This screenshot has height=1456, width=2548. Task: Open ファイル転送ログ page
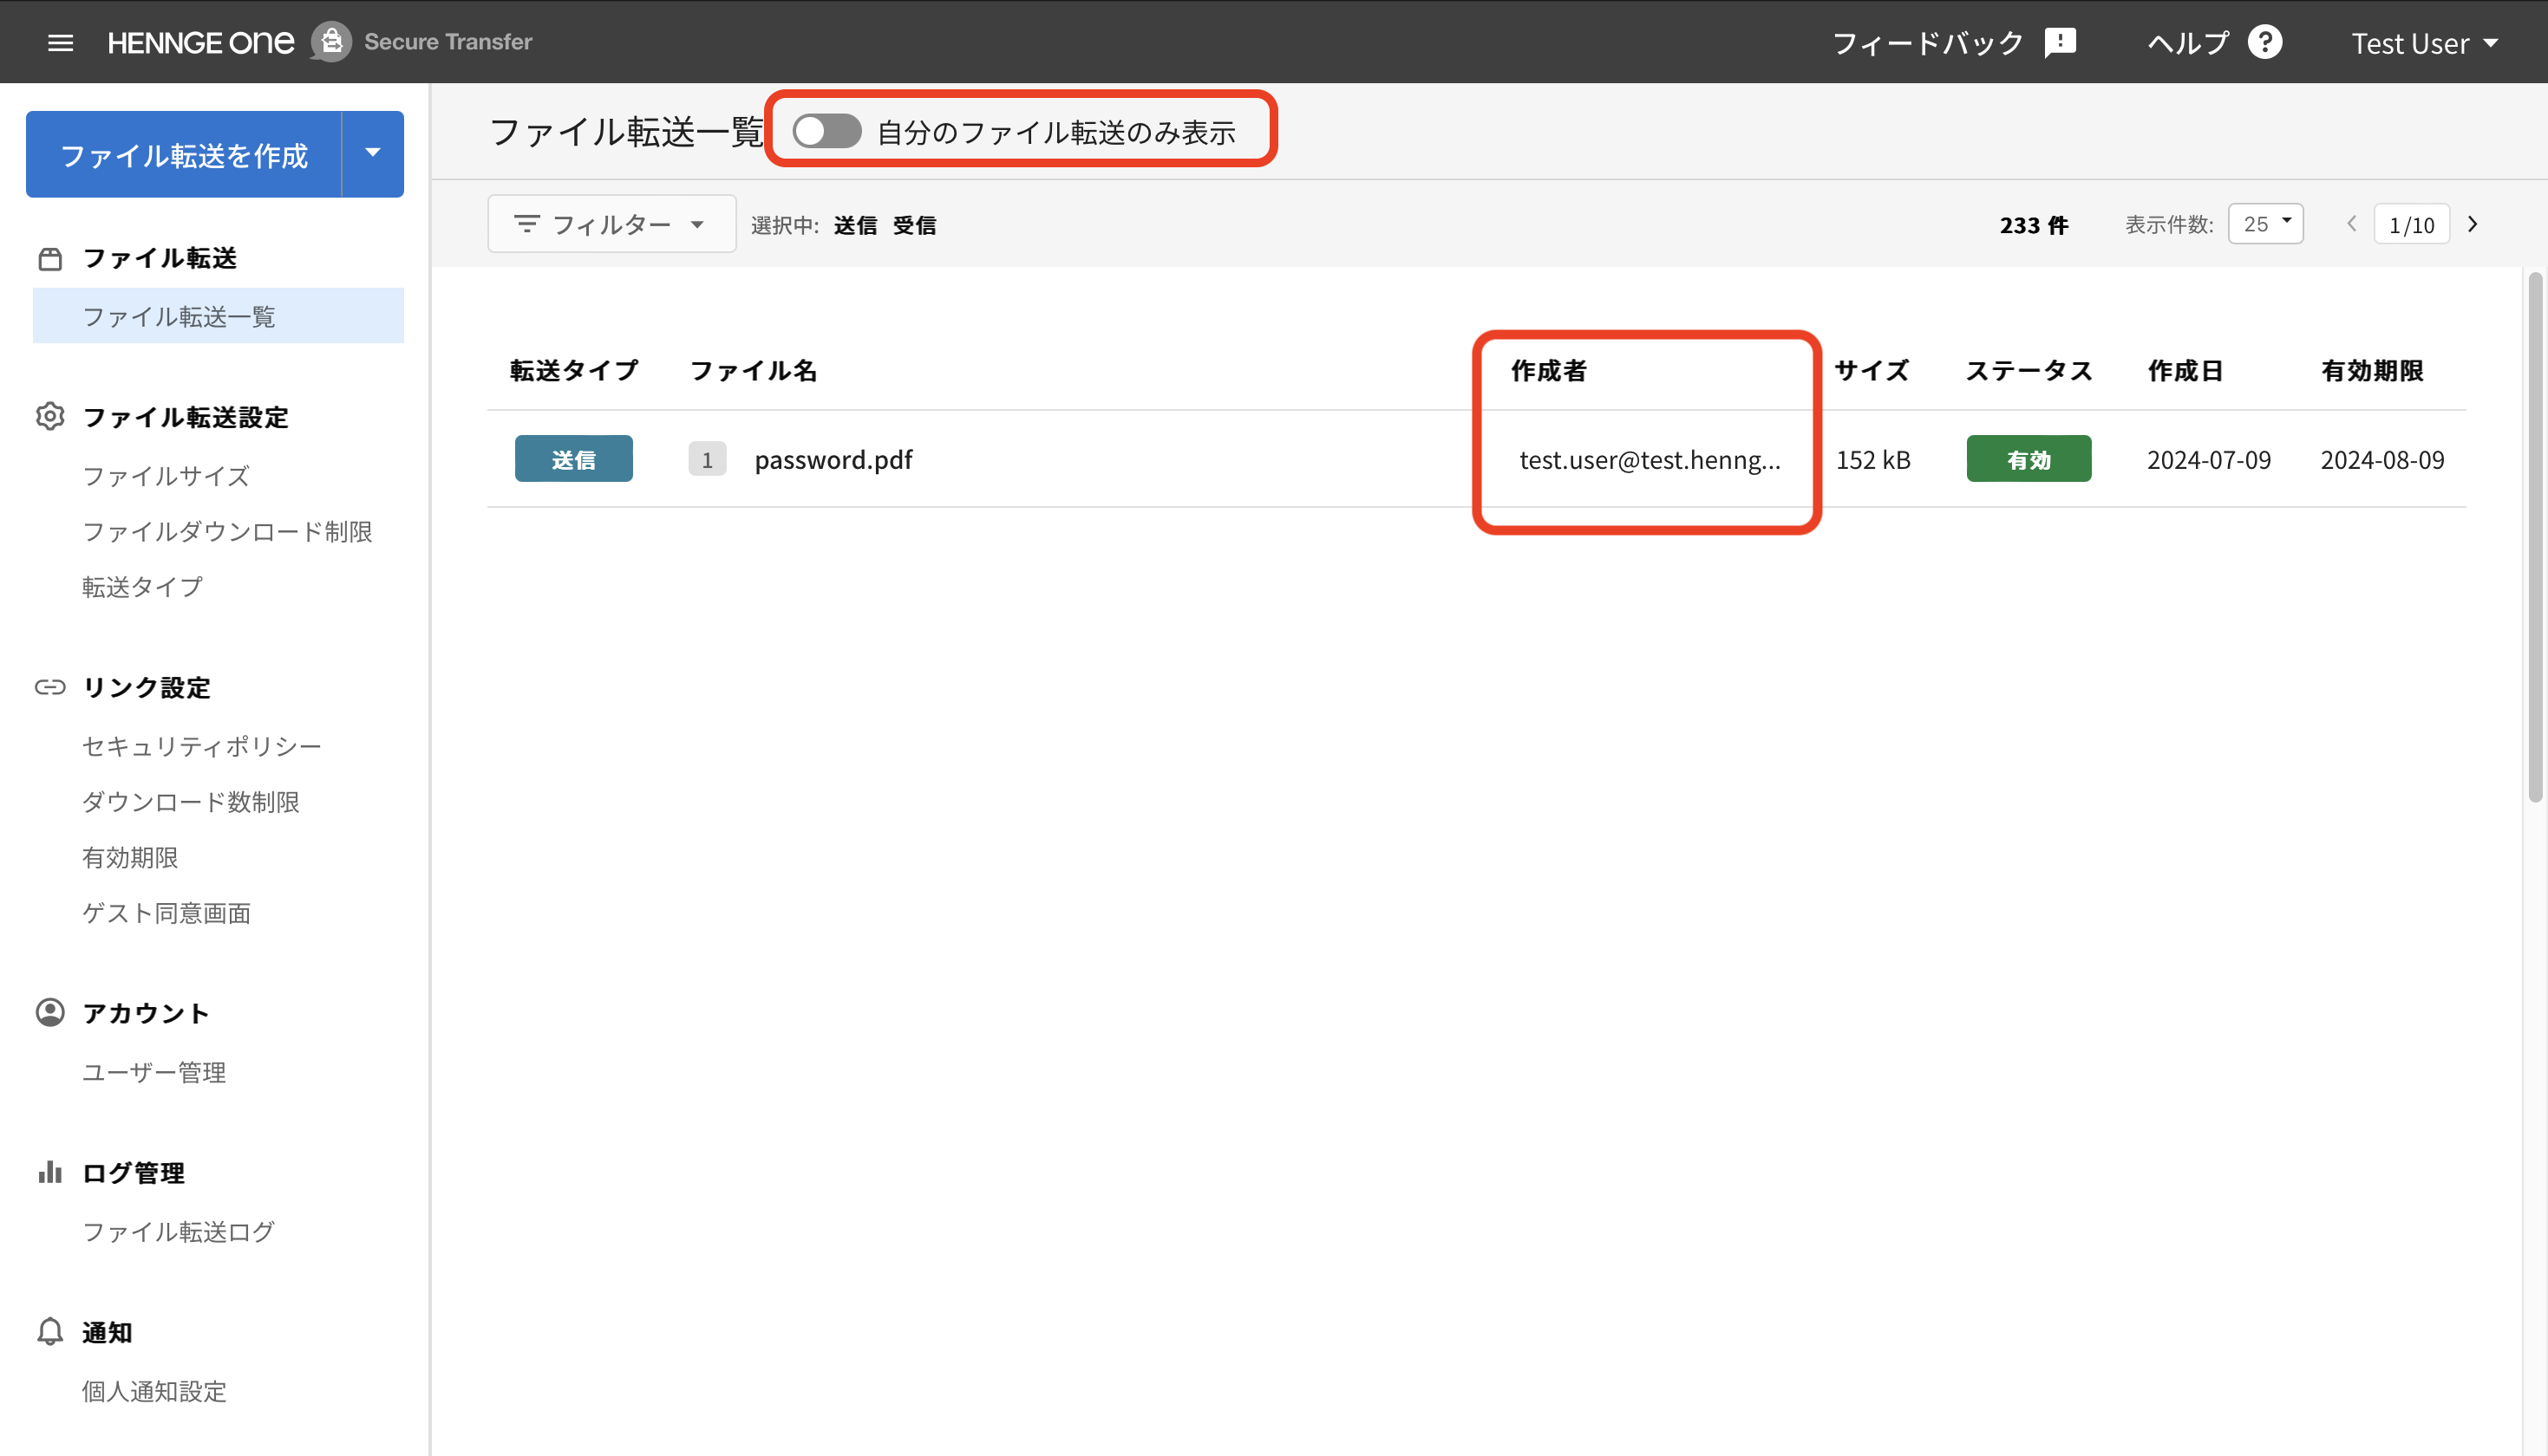(x=178, y=1232)
